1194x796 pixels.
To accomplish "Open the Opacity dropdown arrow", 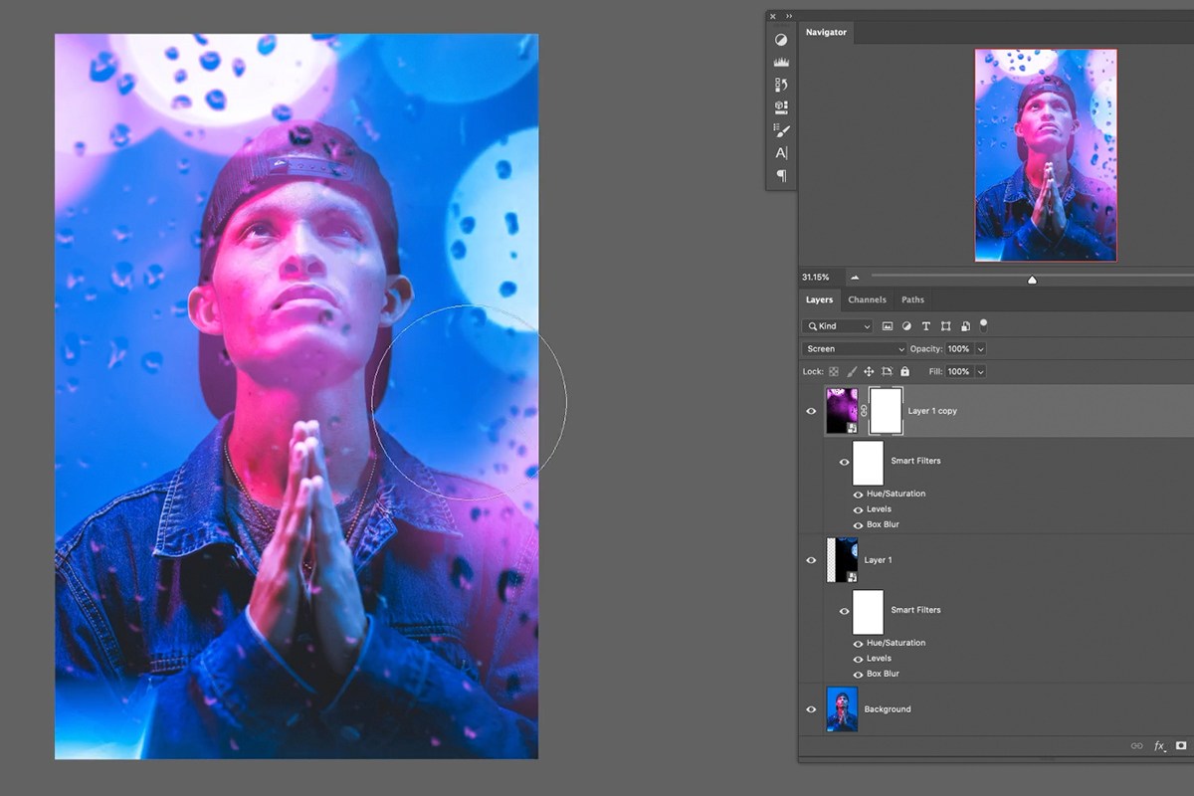I will click(x=980, y=349).
